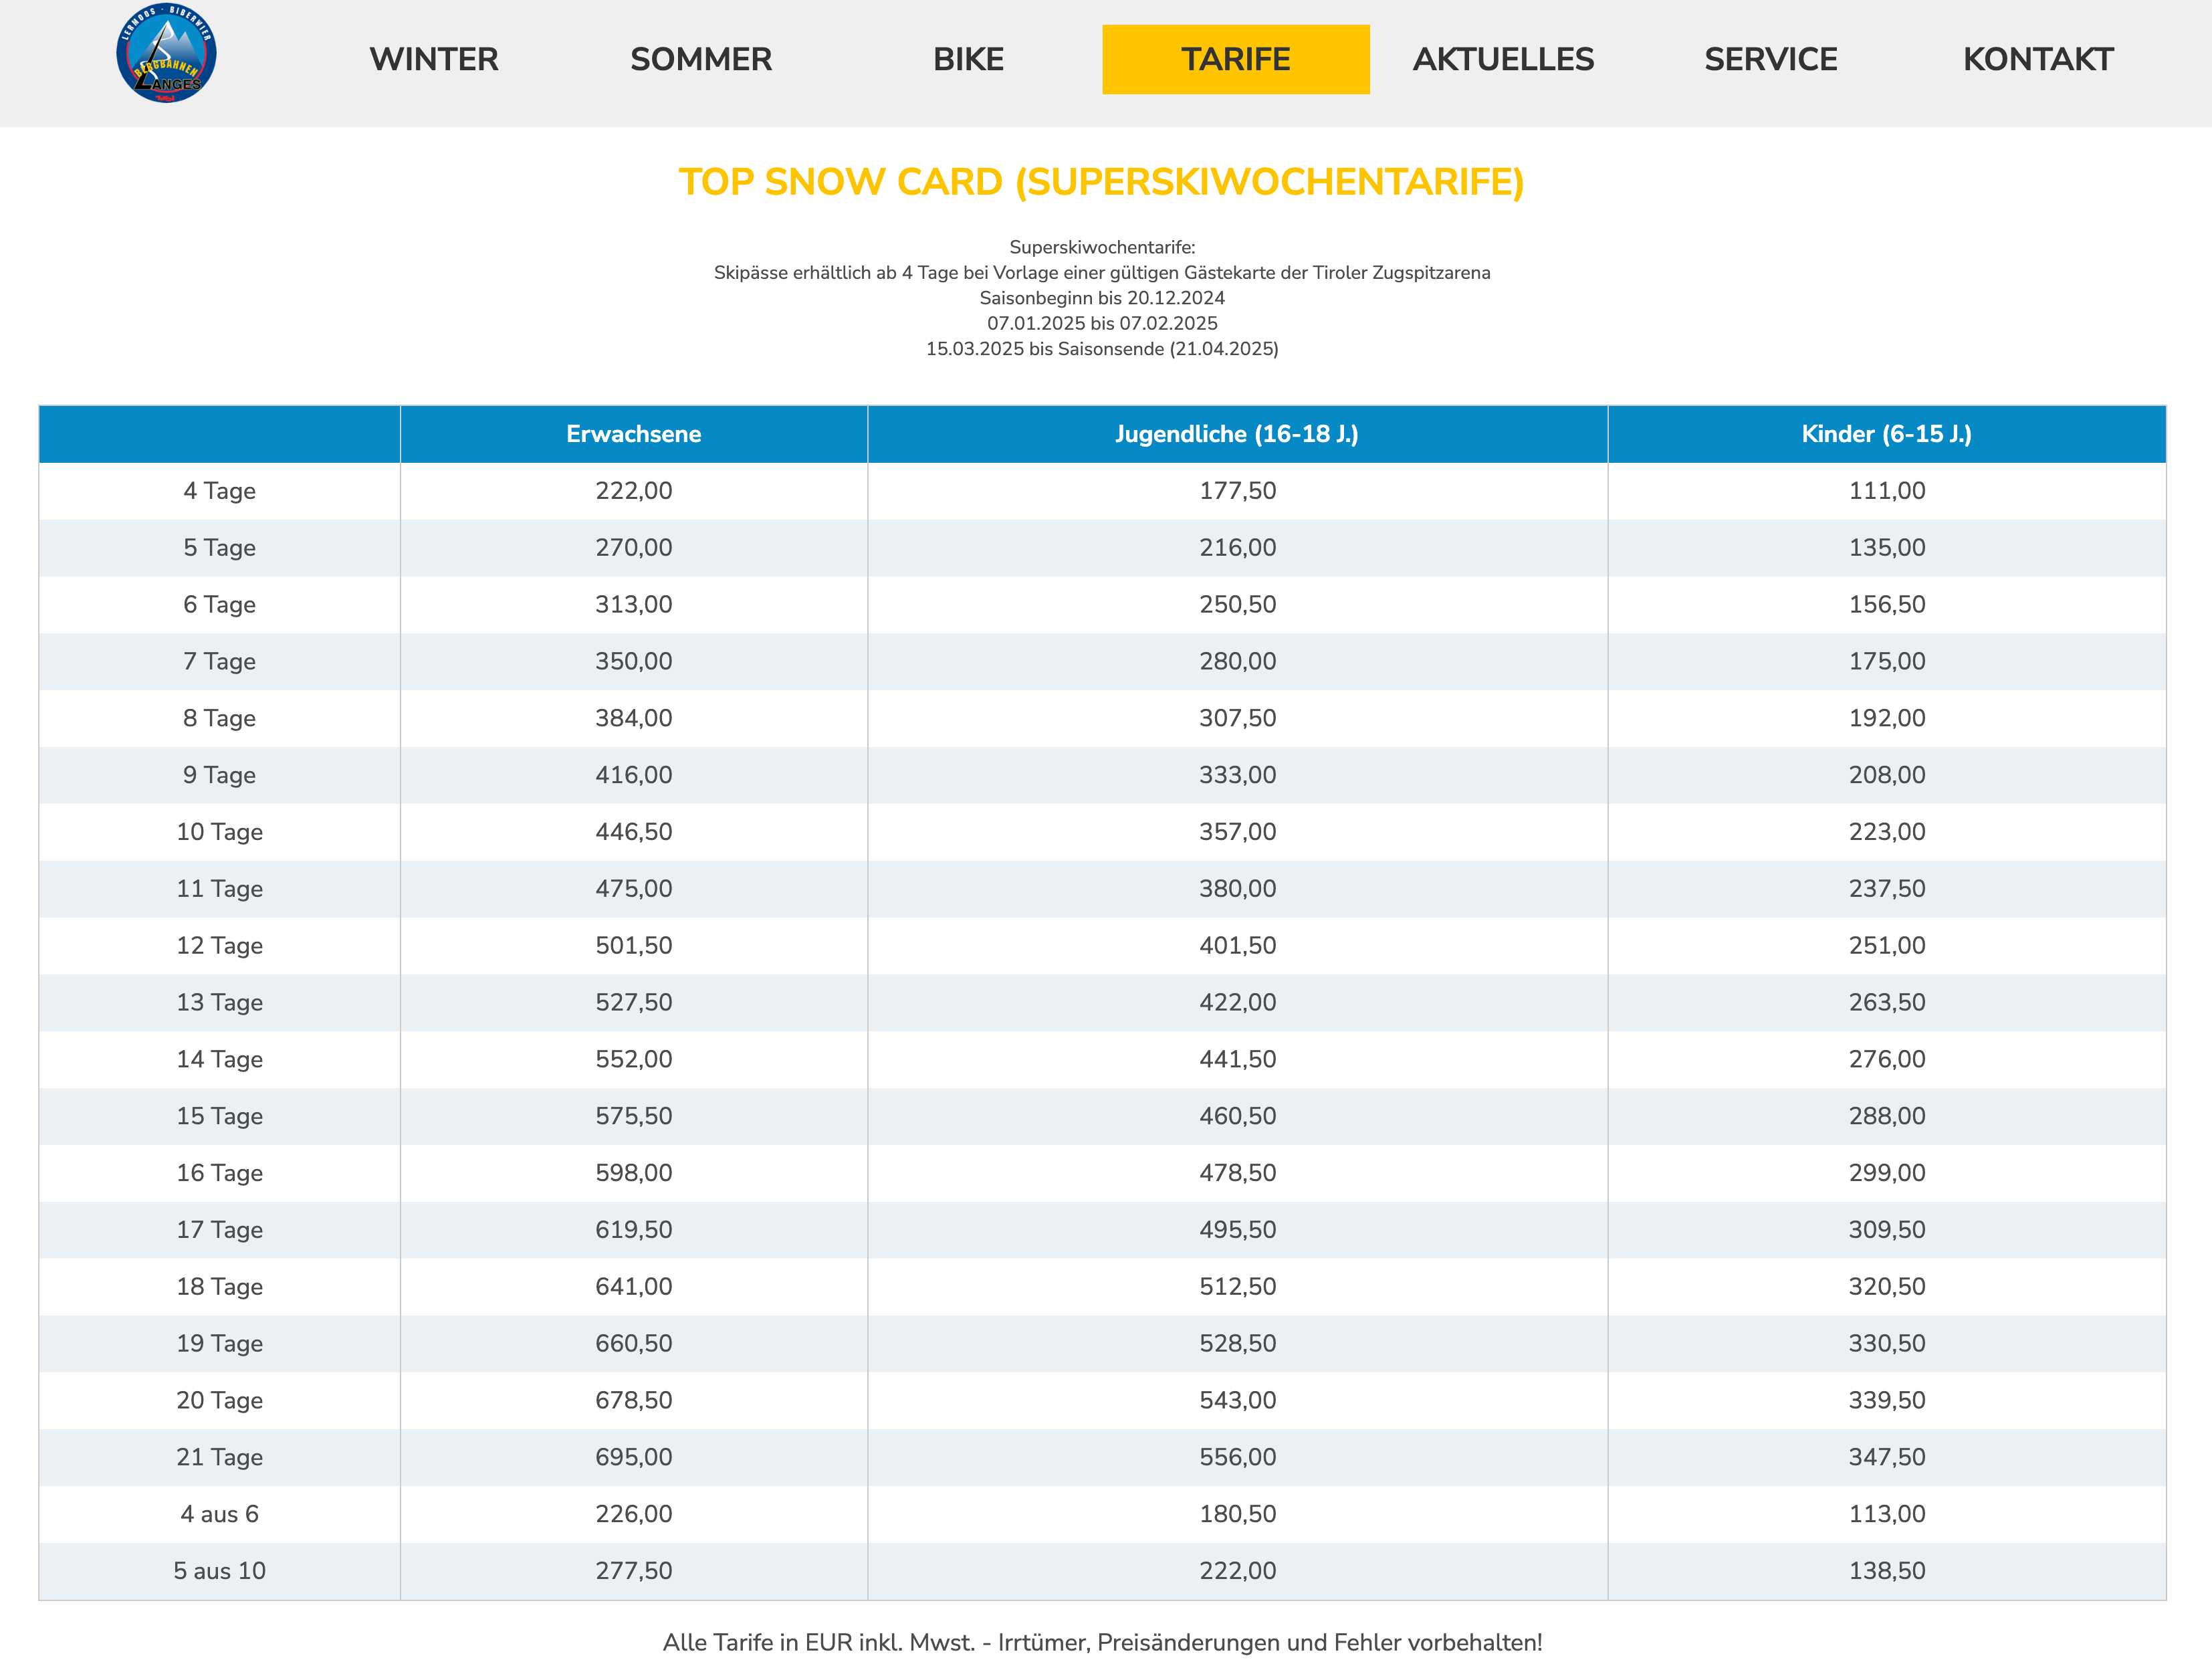Screen dimensions: 2212x1680
Task: Click the '11 Tage' row label
Action: (x=219, y=889)
